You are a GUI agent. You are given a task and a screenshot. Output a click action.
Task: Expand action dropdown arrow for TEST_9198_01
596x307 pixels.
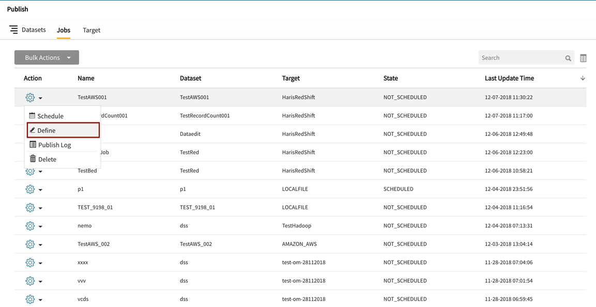(40, 208)
